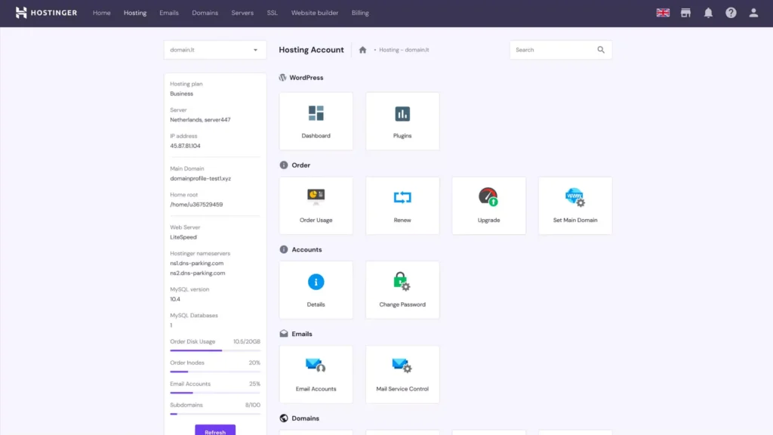
Task: Open the Billing menu
Action: [360, 13]
